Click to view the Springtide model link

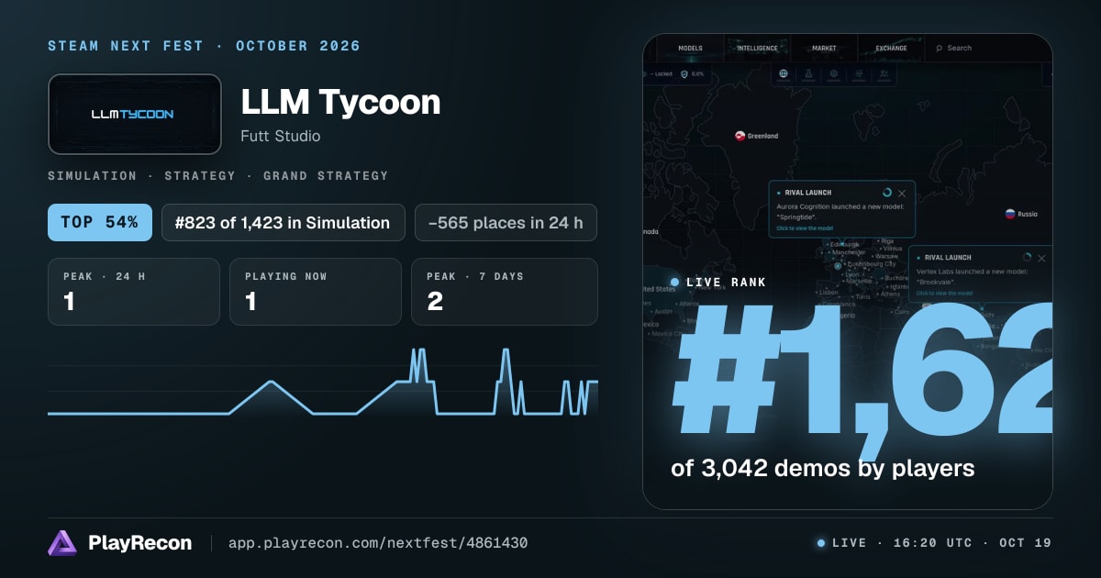(x=805, y=228)
